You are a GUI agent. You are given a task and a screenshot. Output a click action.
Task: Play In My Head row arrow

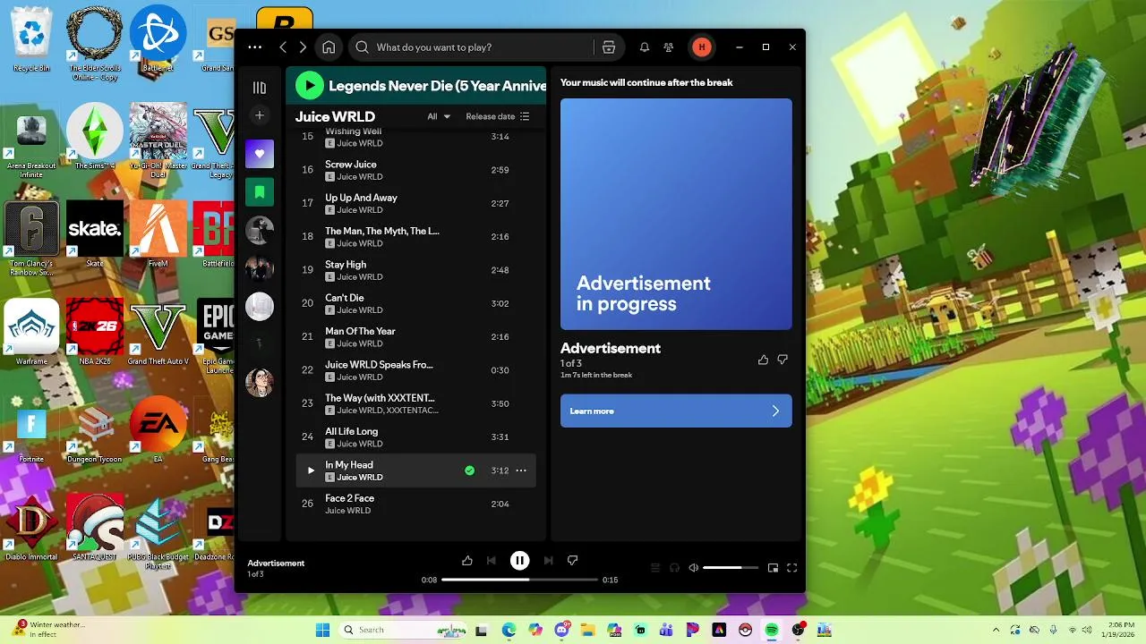point(311,470)
